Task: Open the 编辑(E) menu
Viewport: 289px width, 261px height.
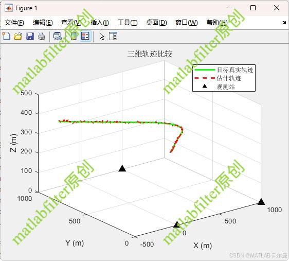Action: click(43, 23)
